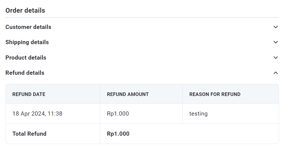
Task: Click the REFUND AMOUNT column header
Action: [128, 94]
